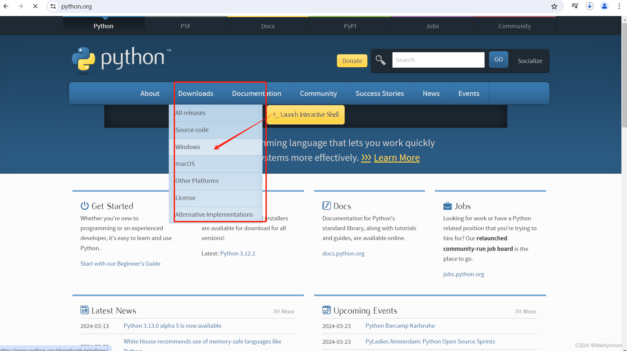This screenshot has height=351, width=627.
Task: Click the Docs section icon
Action: pos(326,206)
